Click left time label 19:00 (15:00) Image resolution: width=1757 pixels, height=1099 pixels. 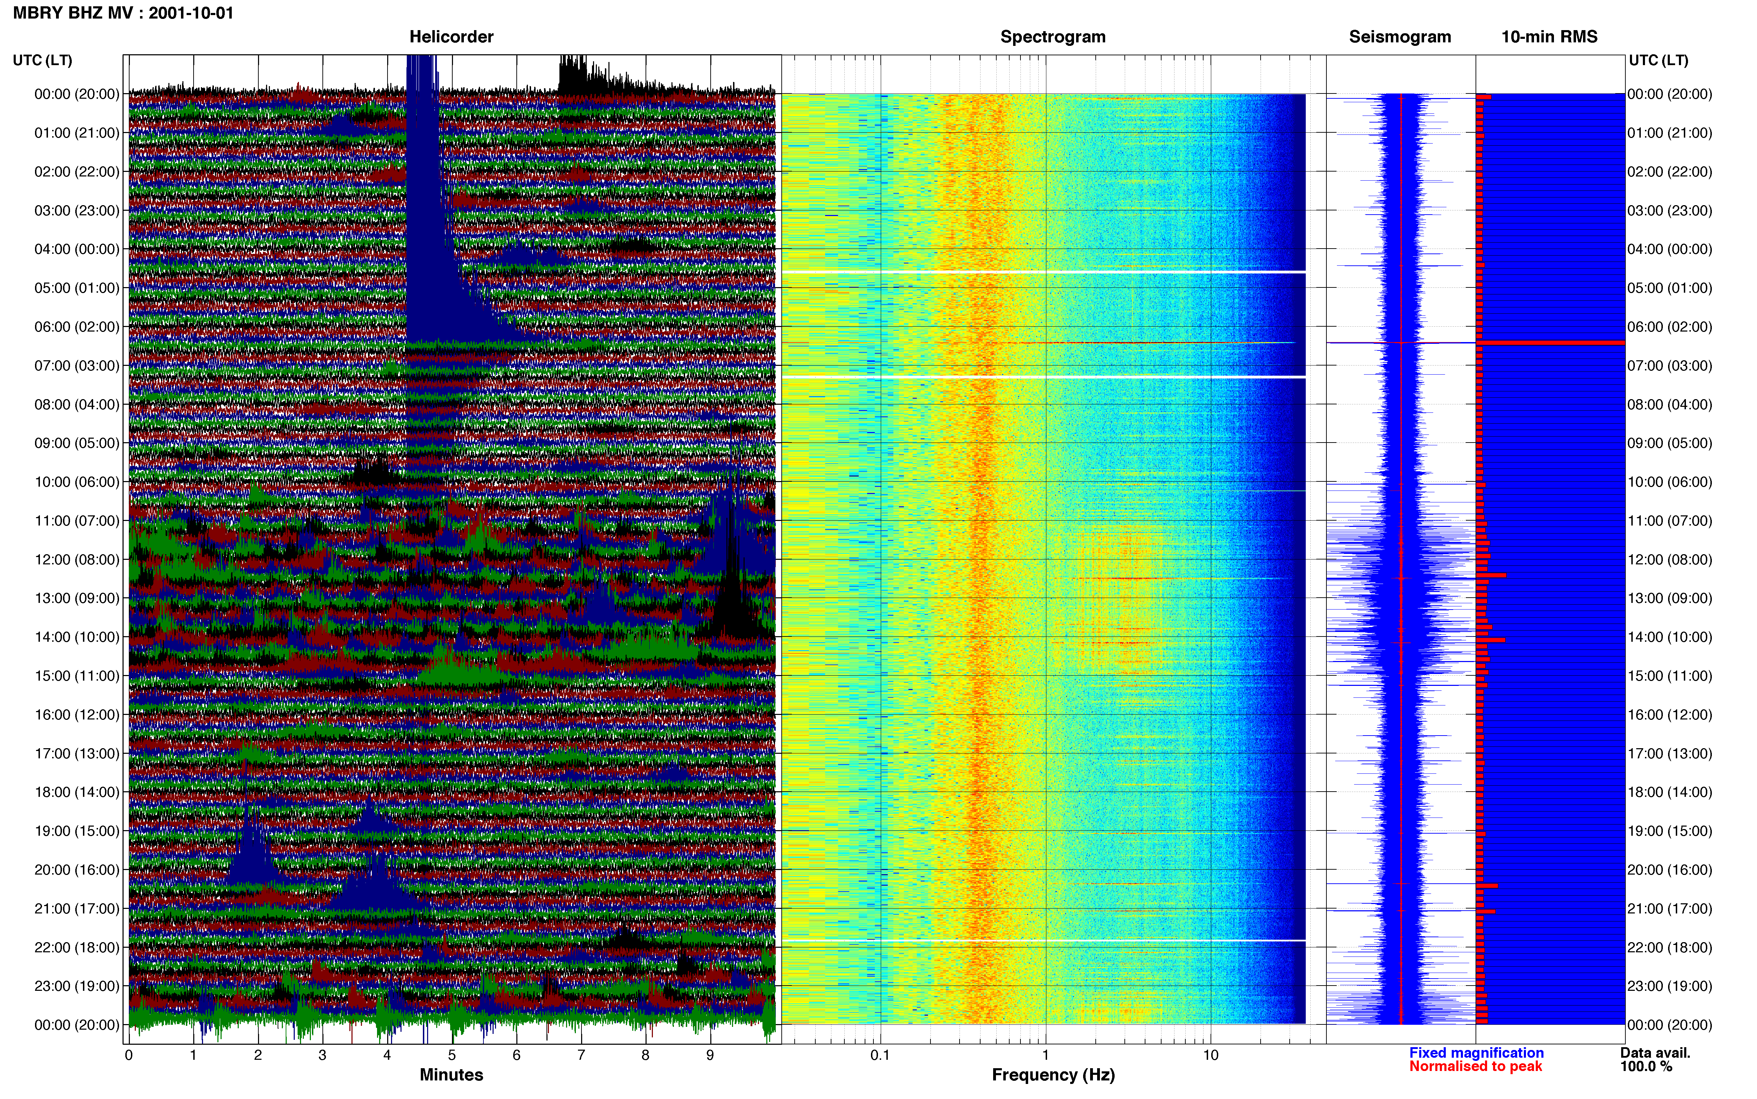77,831
